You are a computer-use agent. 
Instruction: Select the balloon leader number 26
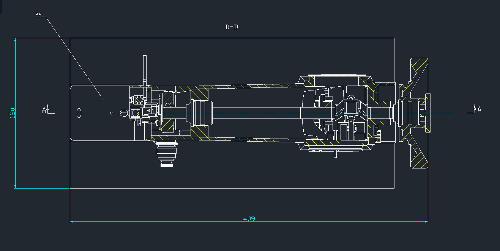[x=38, y=15]
